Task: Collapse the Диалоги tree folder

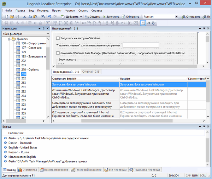Action: point(9,39)
